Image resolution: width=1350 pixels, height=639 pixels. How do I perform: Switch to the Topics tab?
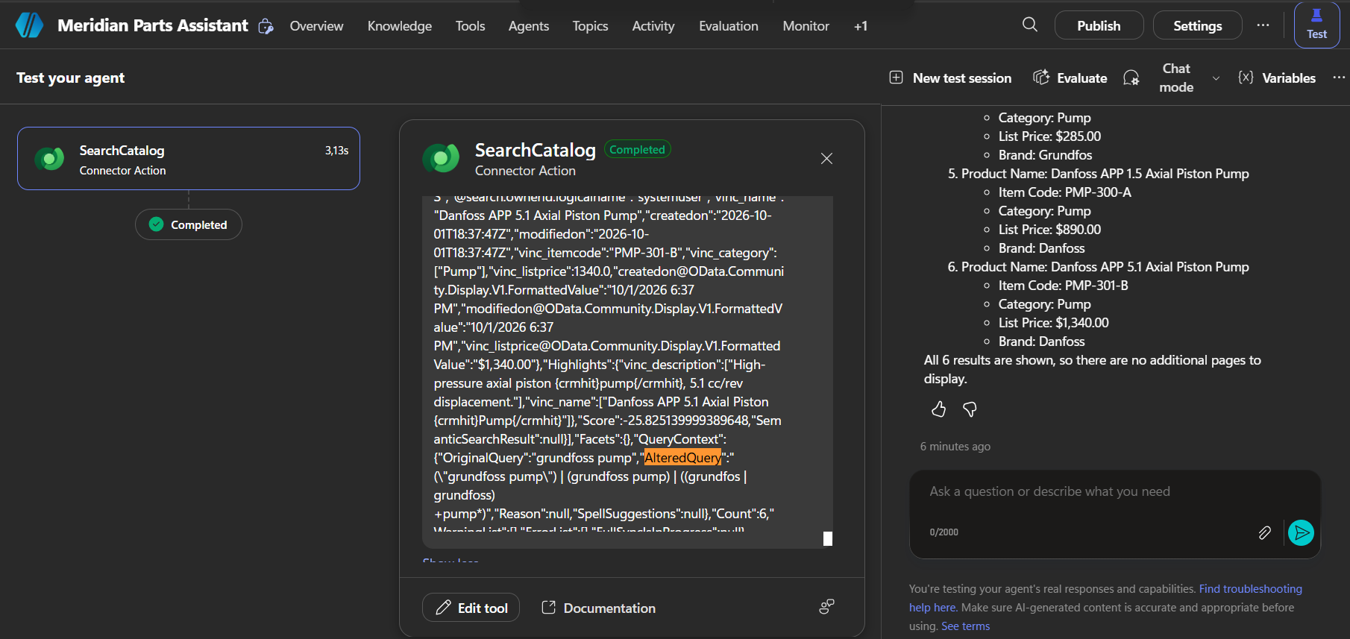coord(590,26)
